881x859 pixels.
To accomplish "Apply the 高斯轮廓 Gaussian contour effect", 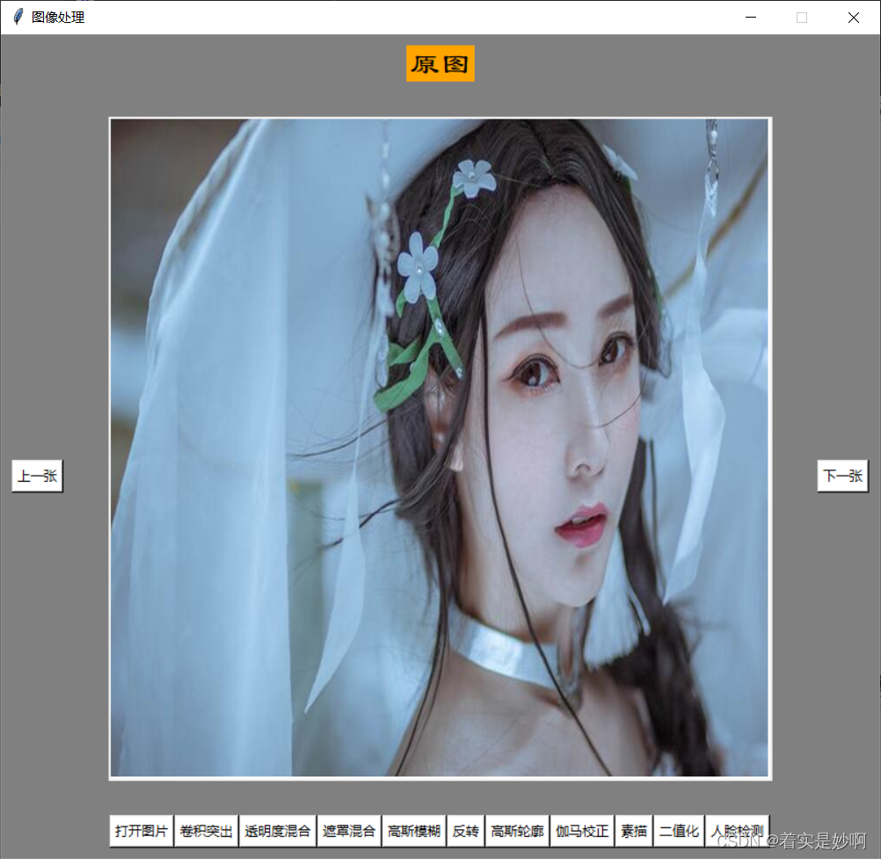I will 516,829.
